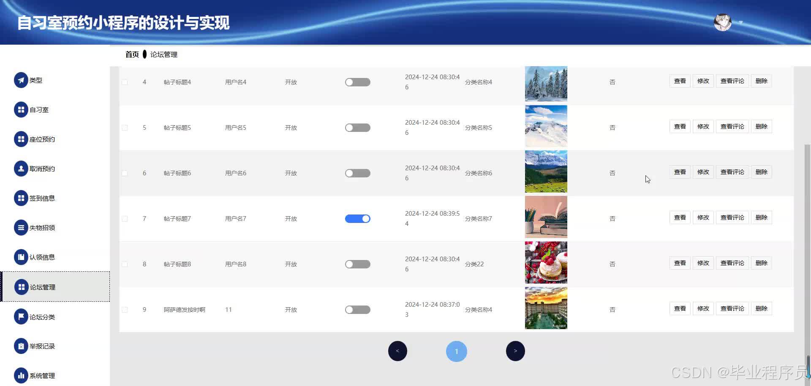
Task: Click 查看评论 for 阿萨德发按时啊
Action: click(732, 308)
